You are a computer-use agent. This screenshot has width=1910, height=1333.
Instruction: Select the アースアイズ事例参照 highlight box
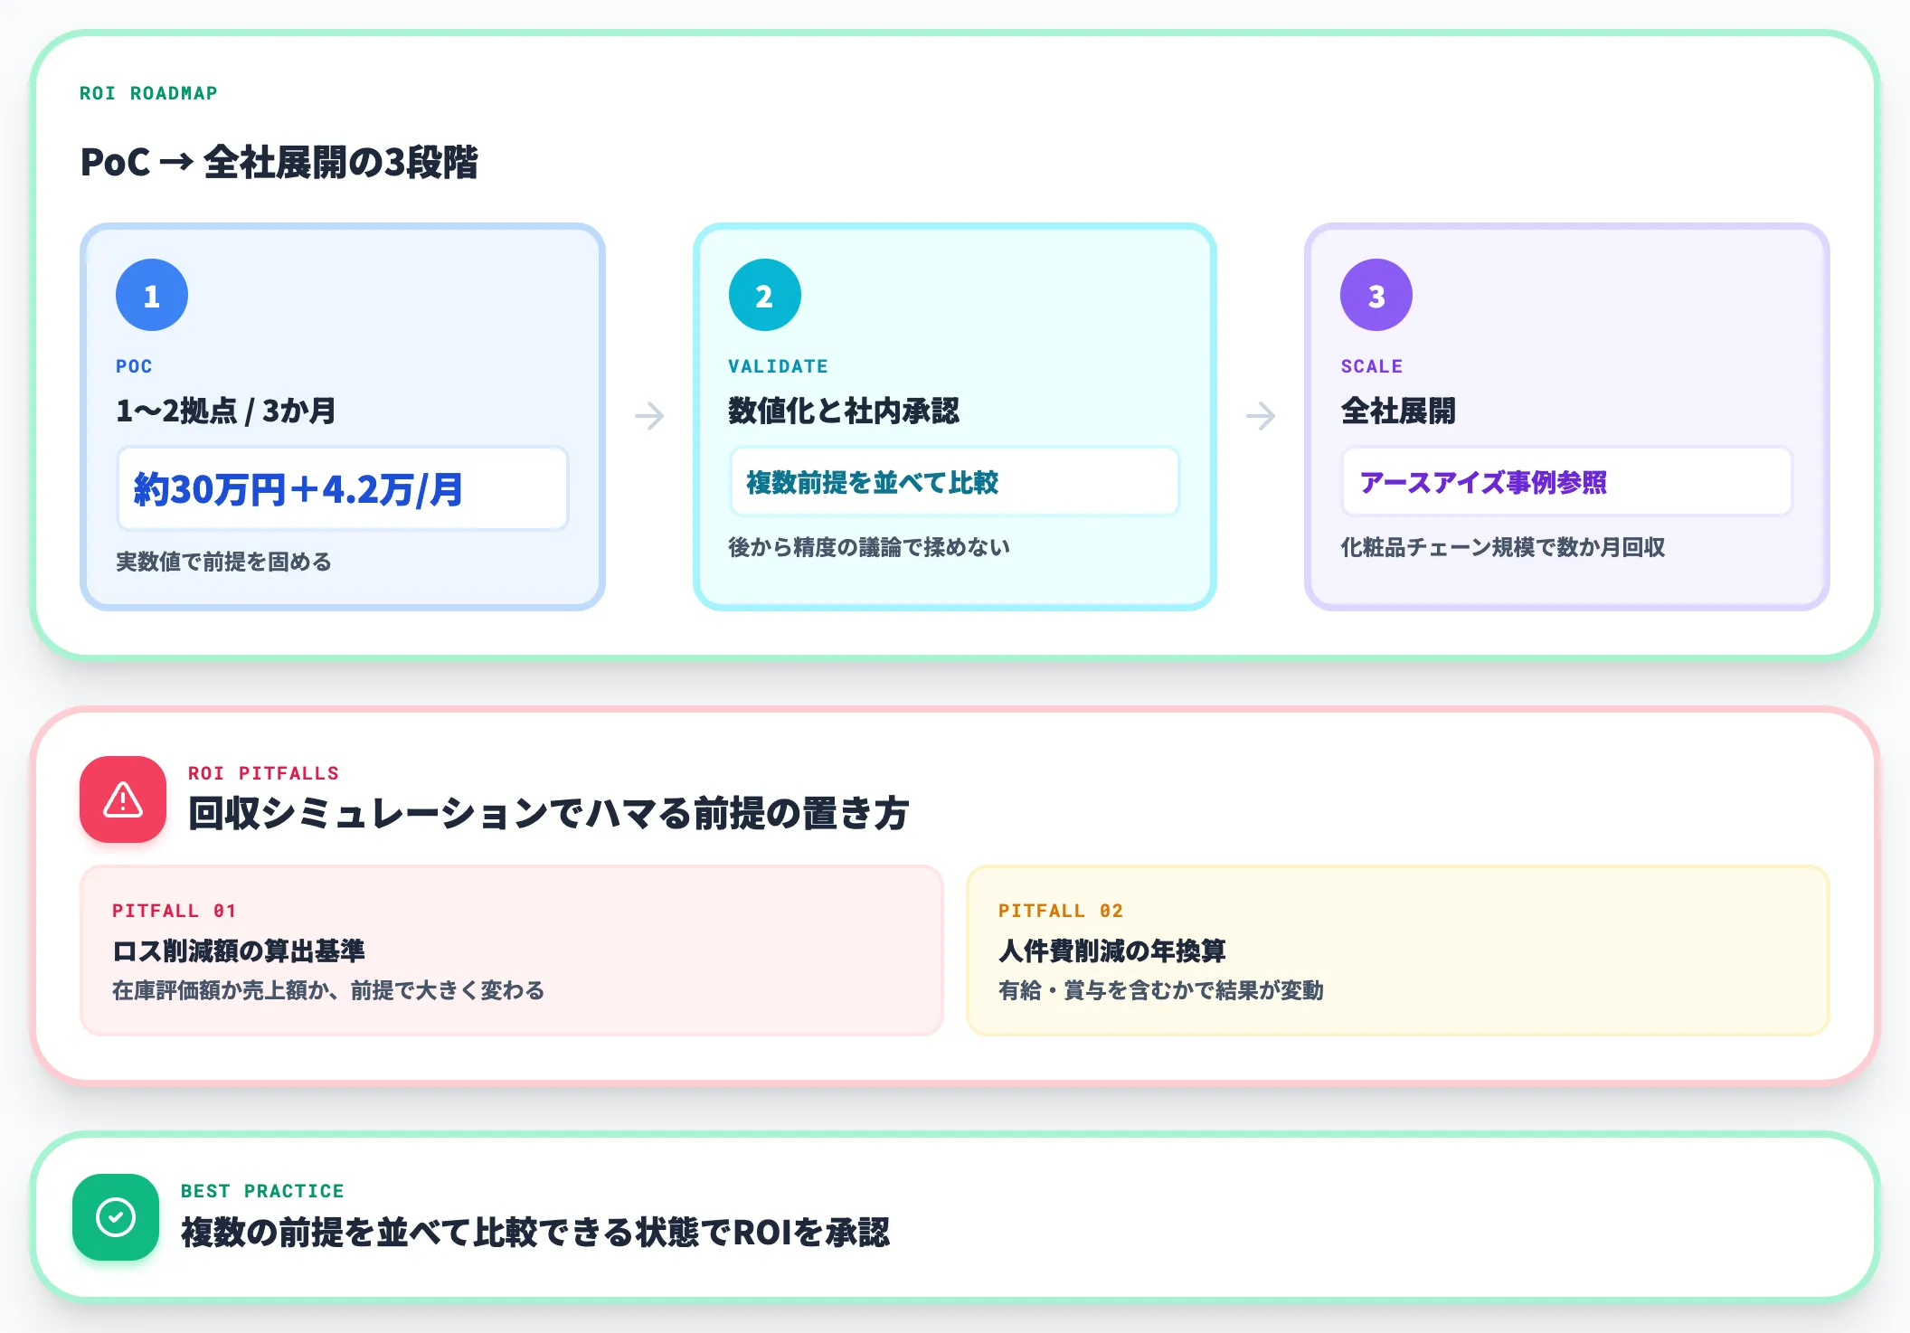1566,481
